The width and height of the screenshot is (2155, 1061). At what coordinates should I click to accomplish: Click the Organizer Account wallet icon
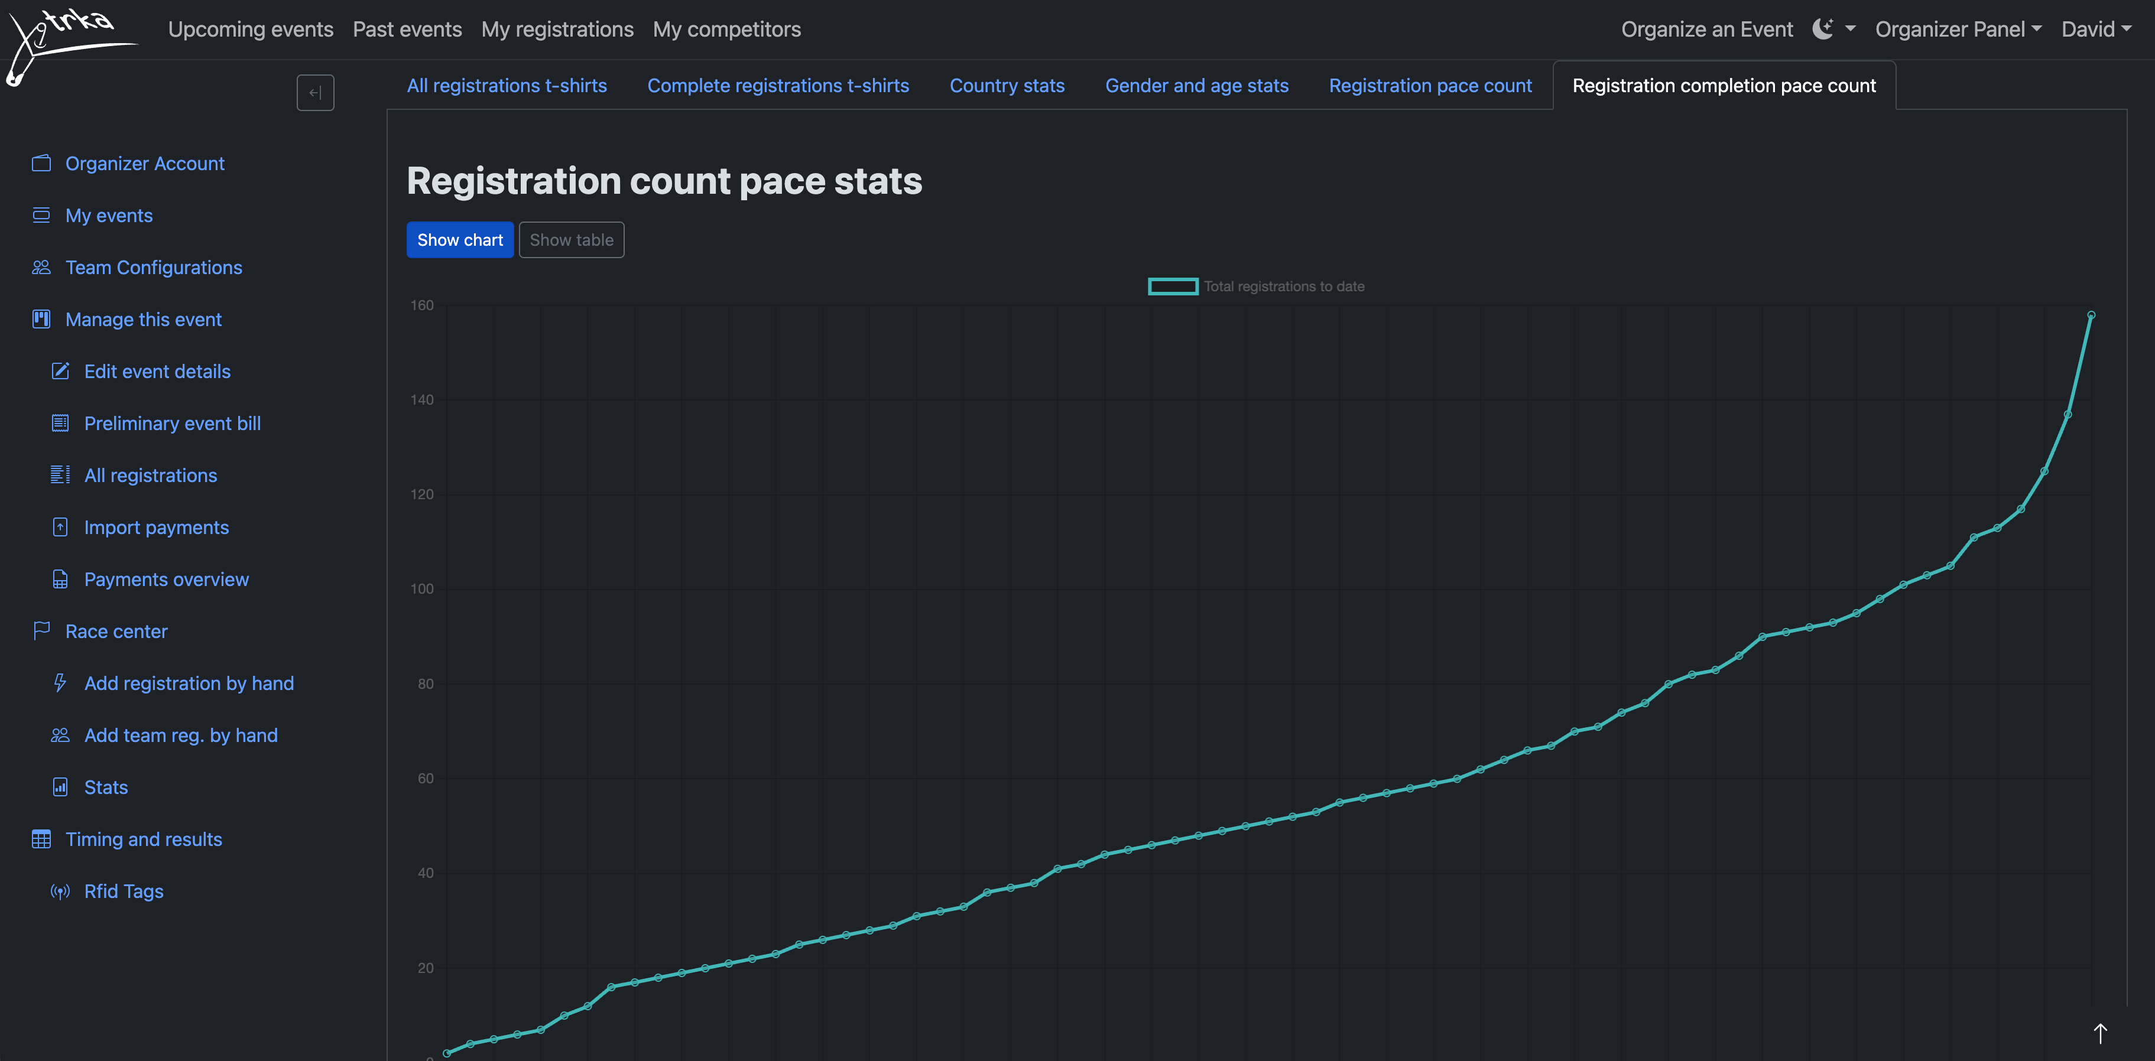[41, 163]
